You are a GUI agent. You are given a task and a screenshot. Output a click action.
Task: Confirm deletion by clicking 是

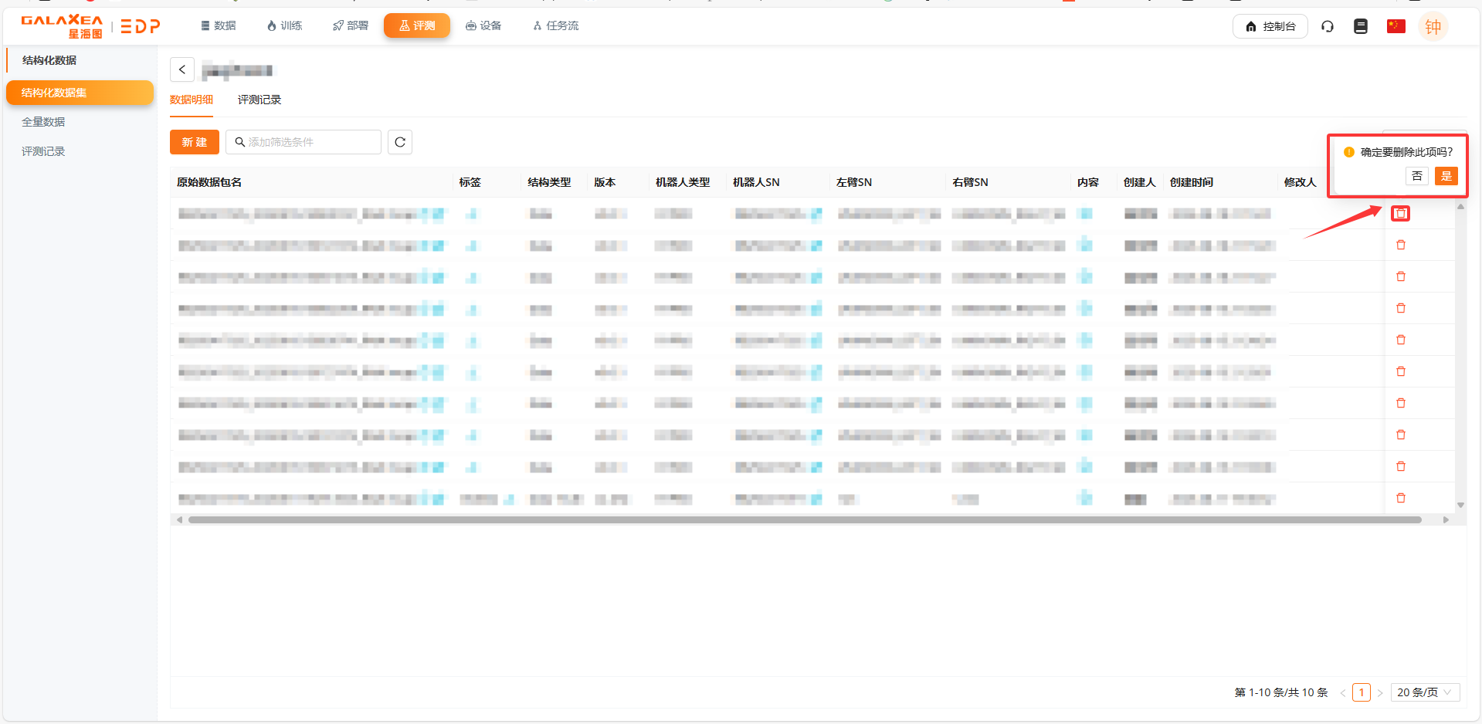[1446, 176]
